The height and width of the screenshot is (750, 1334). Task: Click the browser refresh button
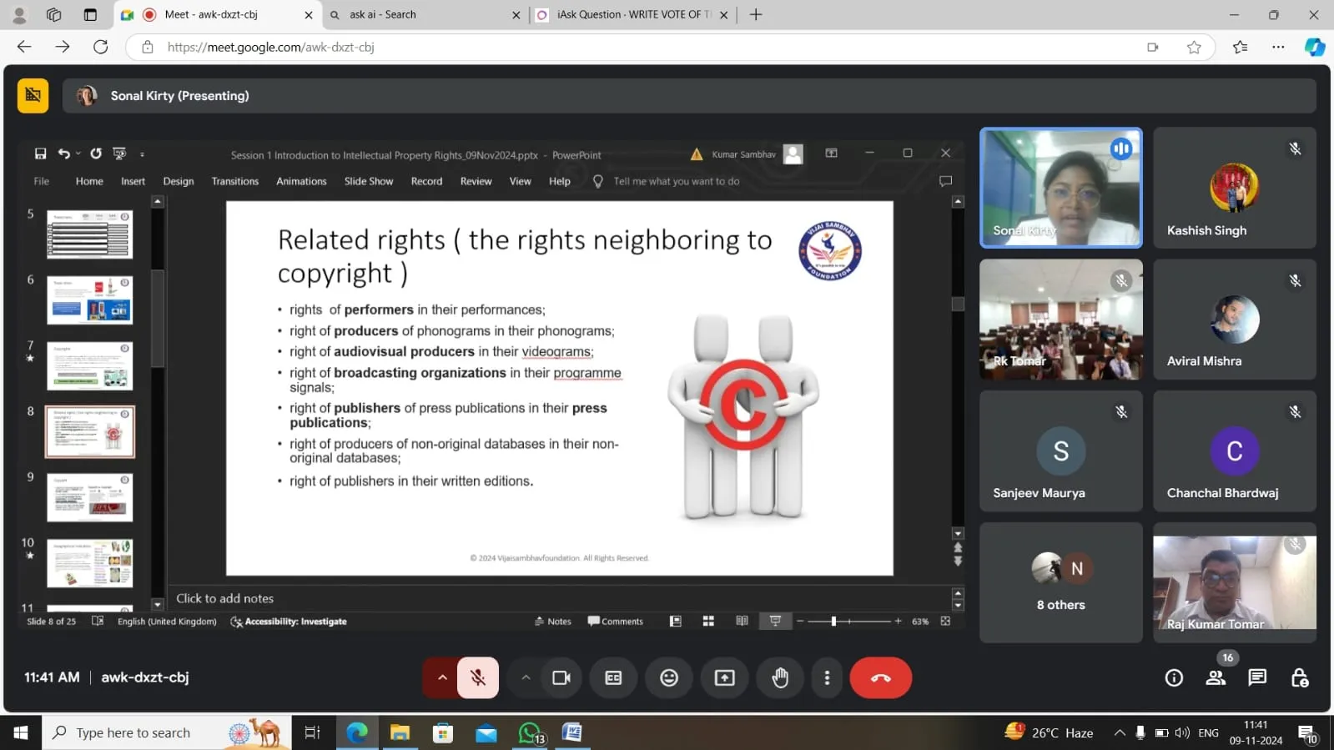click(101, 47)
